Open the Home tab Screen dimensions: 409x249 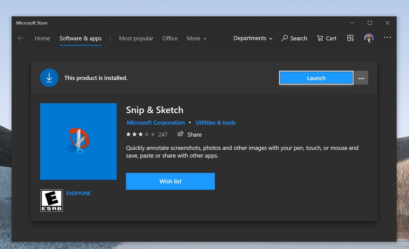(42, 38)
